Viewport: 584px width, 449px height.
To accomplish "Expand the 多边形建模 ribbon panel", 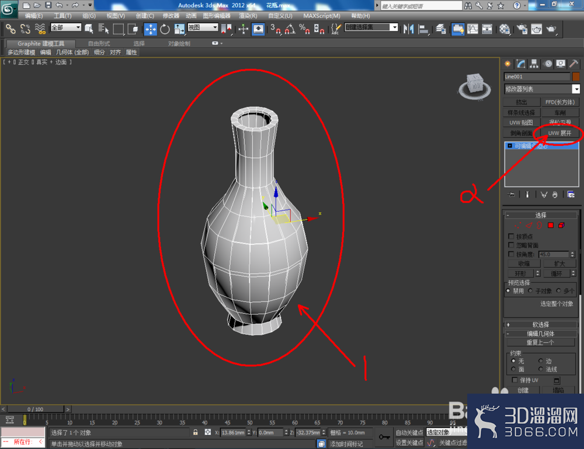I will pos(22,52).
